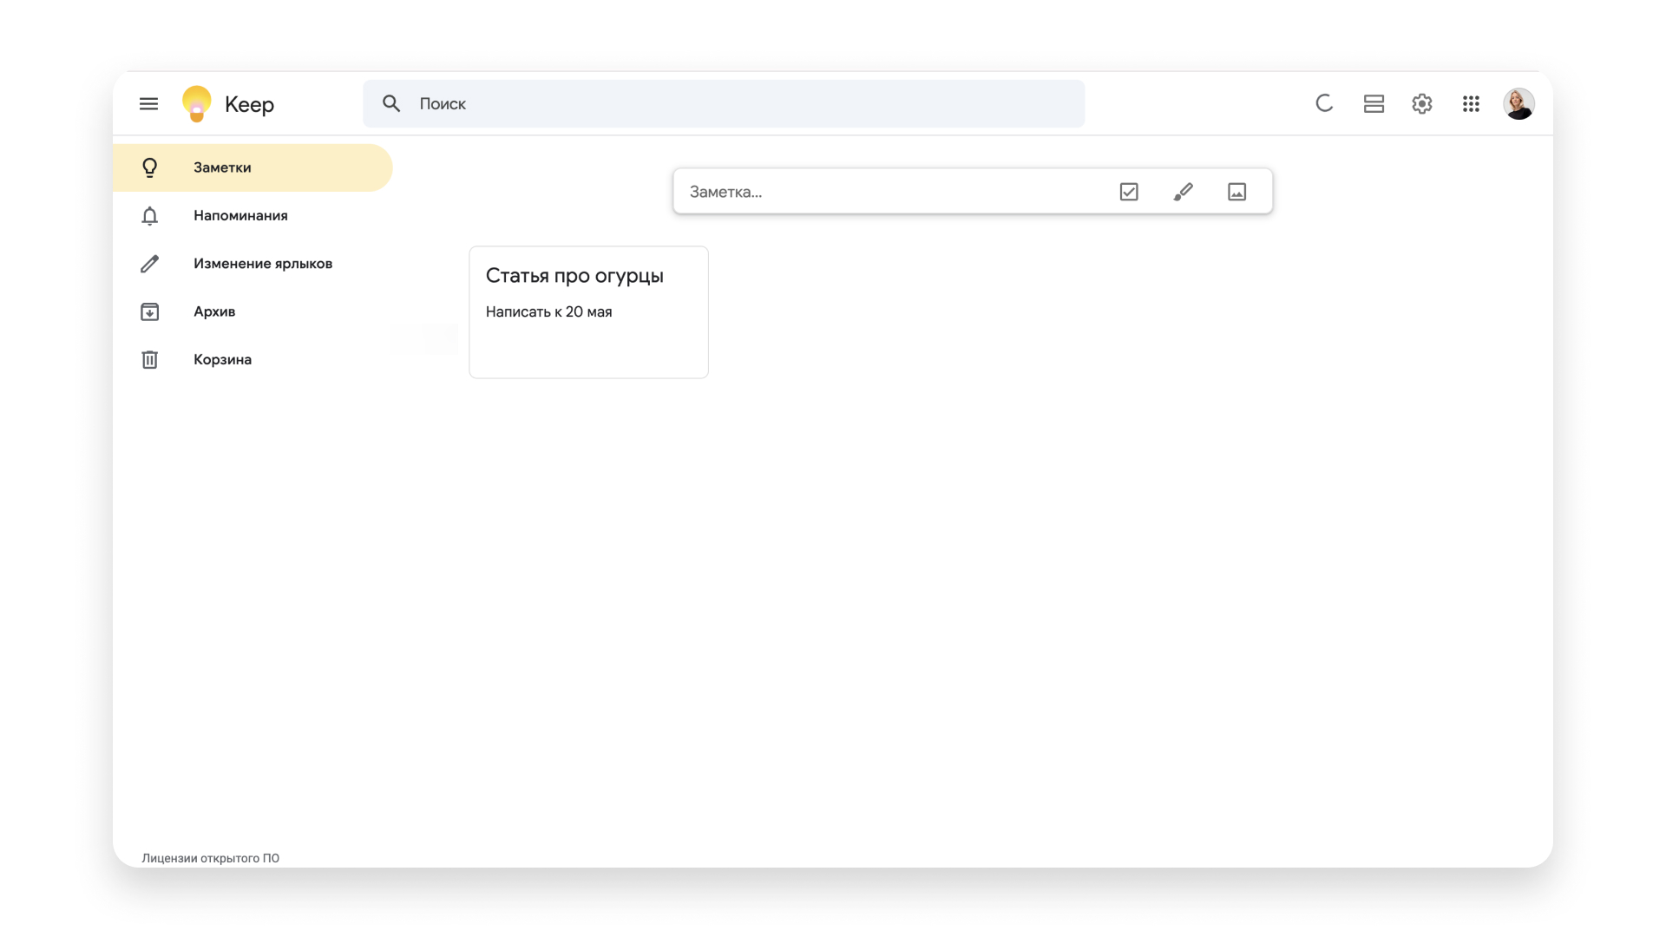Open the Google apps grid
This screenshot has height=937, width=1666.
[x=1471, y=104]
